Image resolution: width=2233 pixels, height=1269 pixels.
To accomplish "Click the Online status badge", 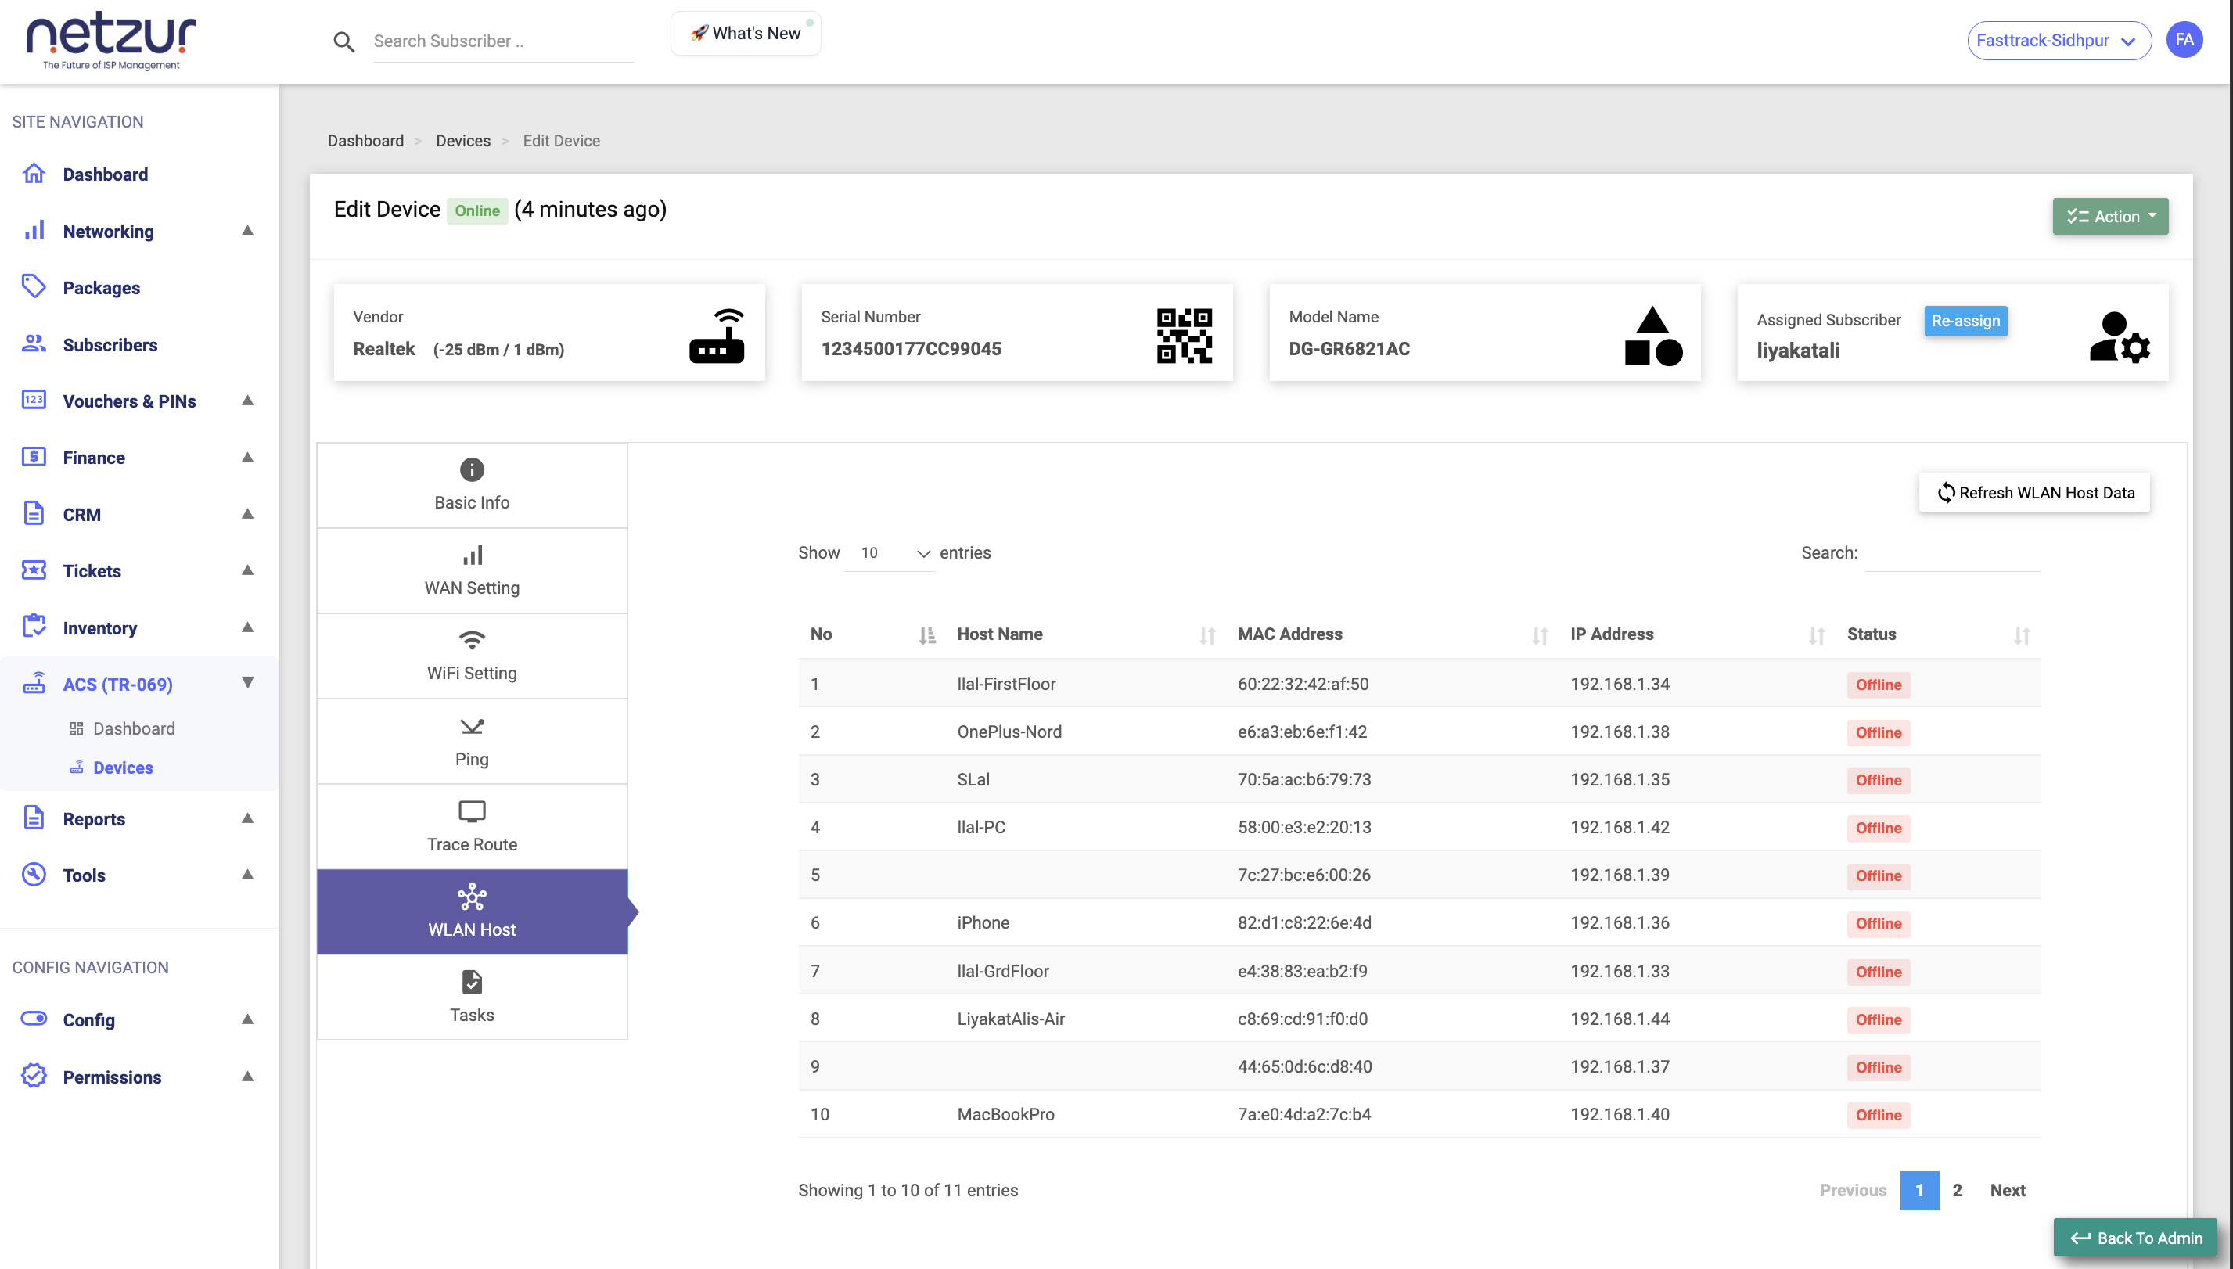I will 476,210.
